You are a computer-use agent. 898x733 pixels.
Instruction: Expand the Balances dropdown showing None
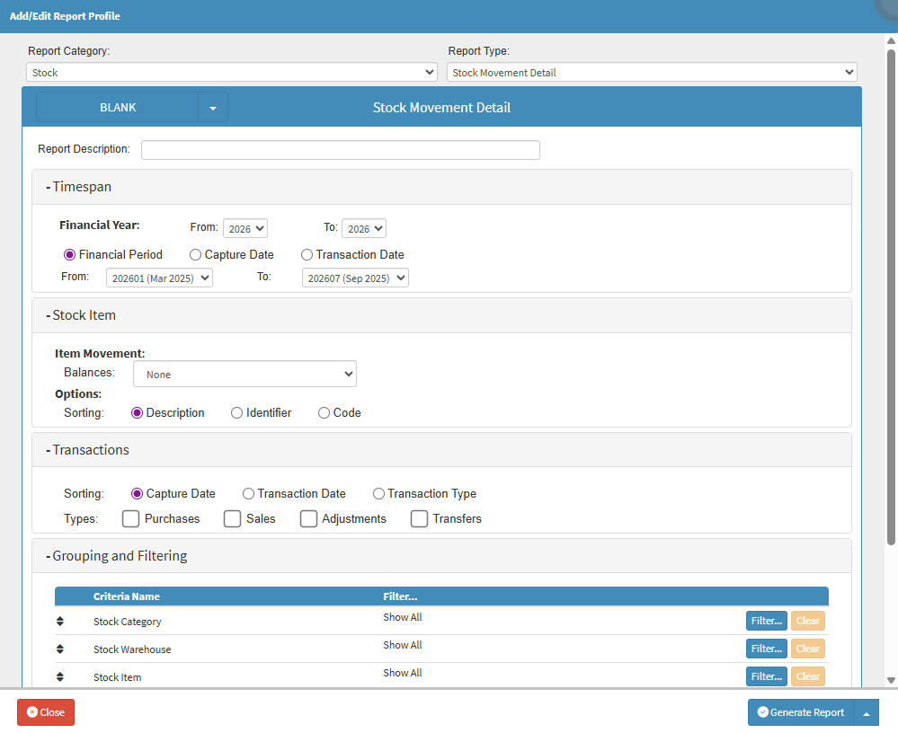tap(245, 375)
